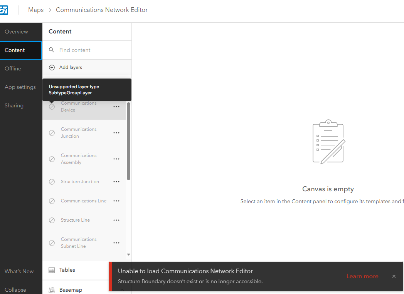This screenshot has height=294, width=404.
Task: Click the layer list scrollbar thumb
Action: (129, 141)
